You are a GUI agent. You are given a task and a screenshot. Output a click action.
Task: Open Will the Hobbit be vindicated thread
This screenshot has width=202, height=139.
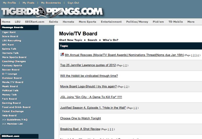(x=89, y=76)
